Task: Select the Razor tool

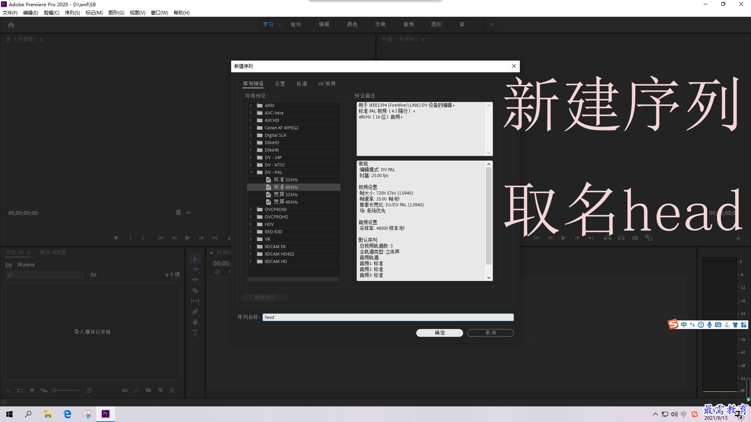Action: tap(195, 290)
